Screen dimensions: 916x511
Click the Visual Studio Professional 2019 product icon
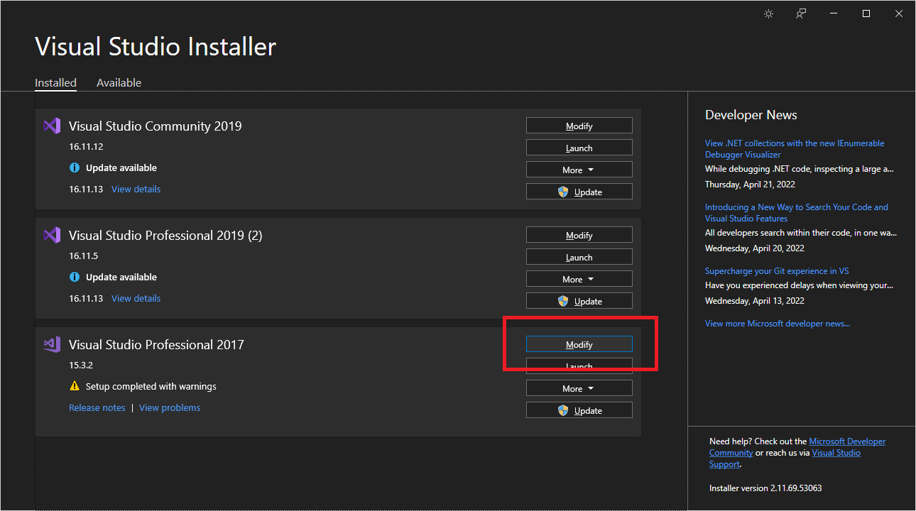coord(52,234)
